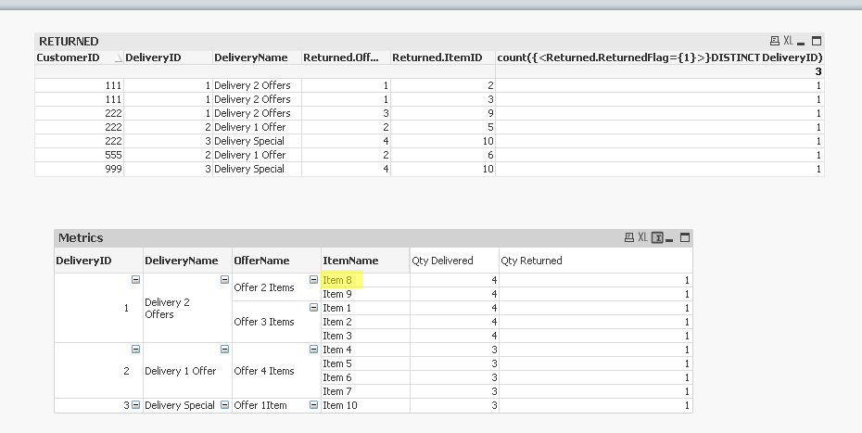This screenshot has height=433, width=862.
Task: Select DeliveryName in the 555 row
Action: point(258,155)
